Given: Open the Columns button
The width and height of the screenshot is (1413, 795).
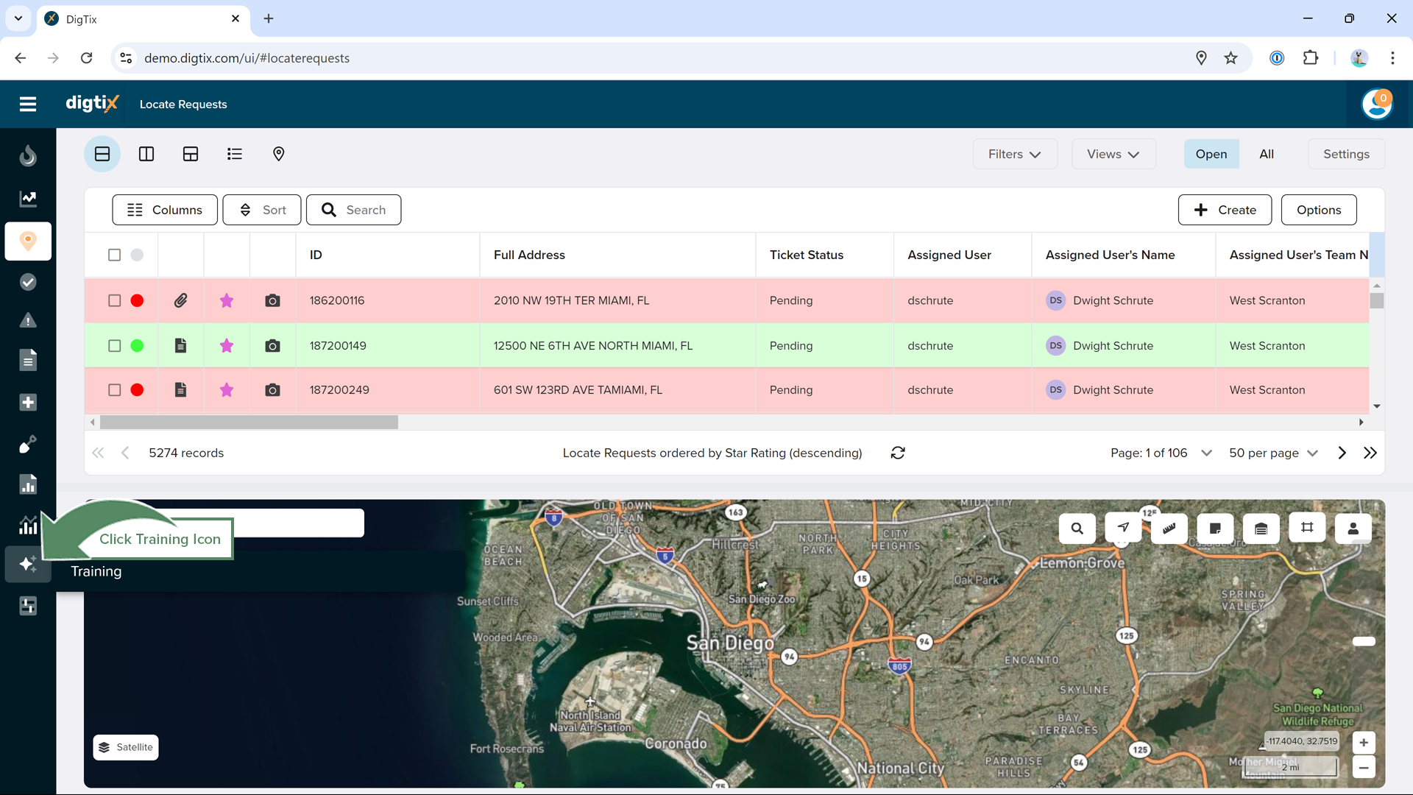Looking at the screenshot, I should 165,210.
